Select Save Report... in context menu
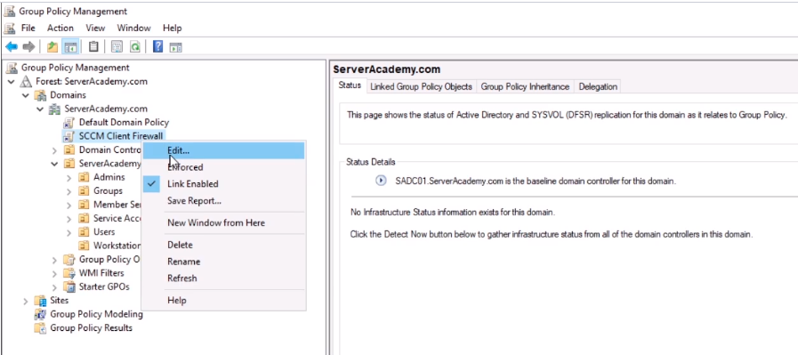The image size is (798, 355). 223,201
